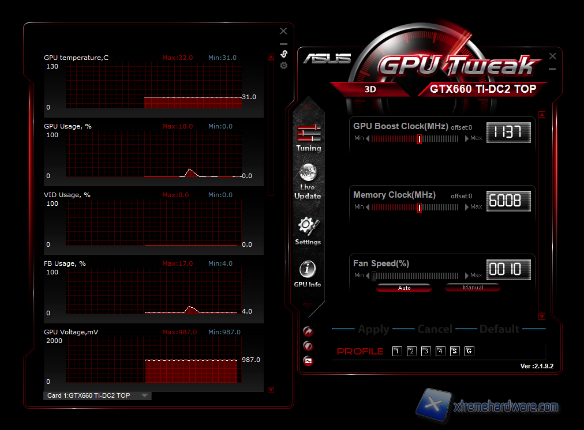Click the small gear icon on monitor panel
The height and width of the screenshot is (430, 584).
point(283,66)
